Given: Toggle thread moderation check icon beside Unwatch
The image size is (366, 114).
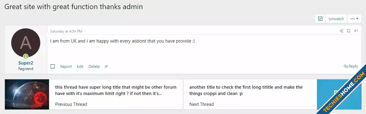Looking at the screenshot, I should [320, 19].
